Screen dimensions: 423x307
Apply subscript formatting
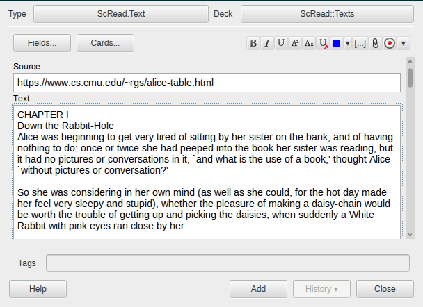(309, 43)
